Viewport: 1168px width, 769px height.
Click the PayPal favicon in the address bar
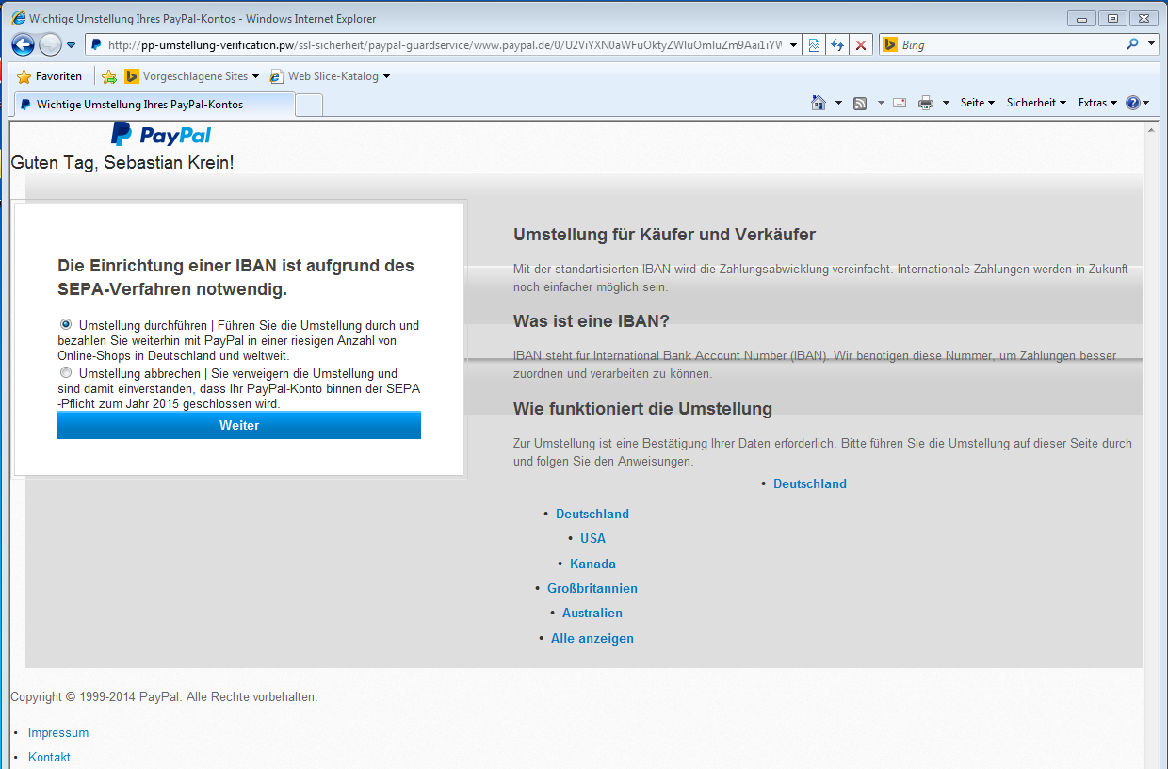96,44
